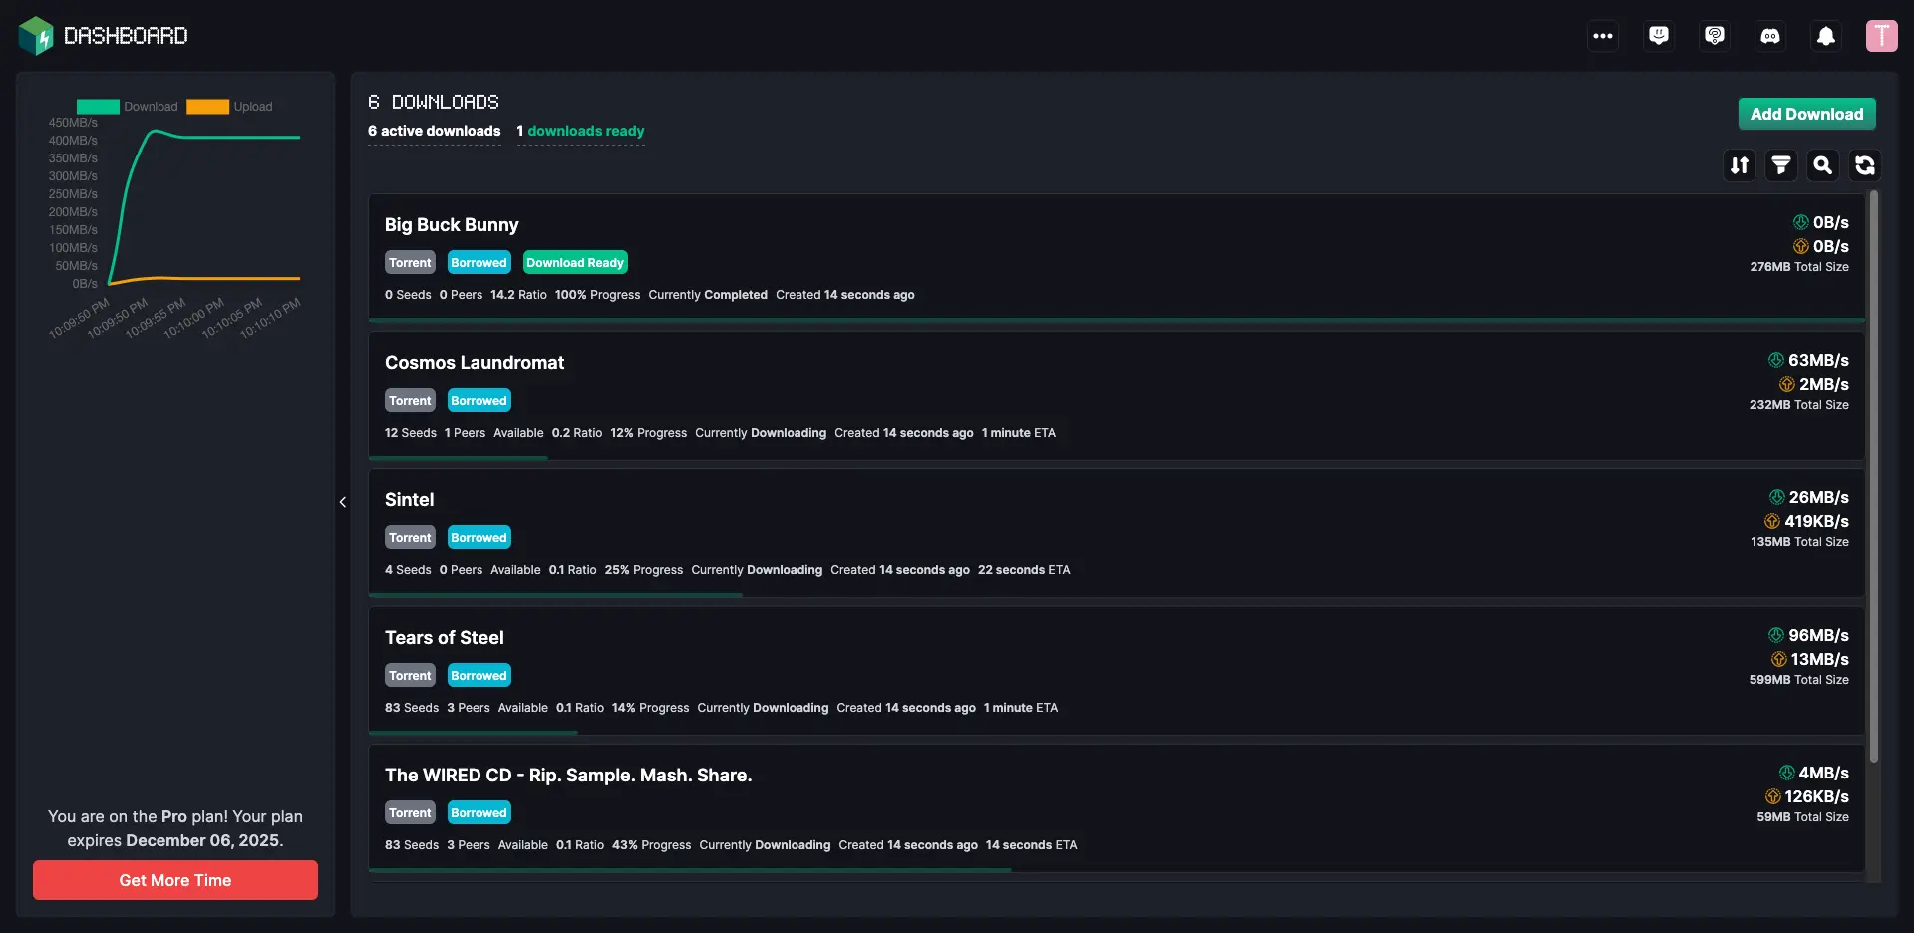
Task: Click the search downloads magnifier icon
Action: [x=1823, y=165]
